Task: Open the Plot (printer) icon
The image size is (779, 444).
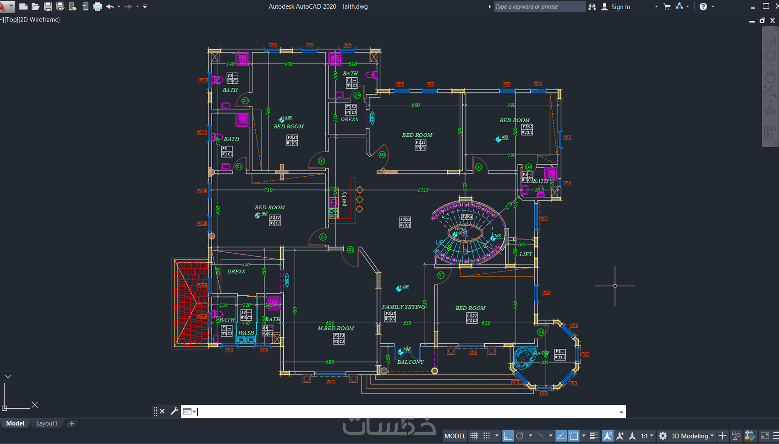Action: (97, 6)
